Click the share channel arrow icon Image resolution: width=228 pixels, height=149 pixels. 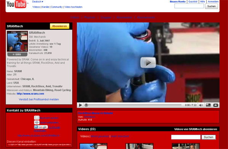pyautogui.click(x=37, y=122)
